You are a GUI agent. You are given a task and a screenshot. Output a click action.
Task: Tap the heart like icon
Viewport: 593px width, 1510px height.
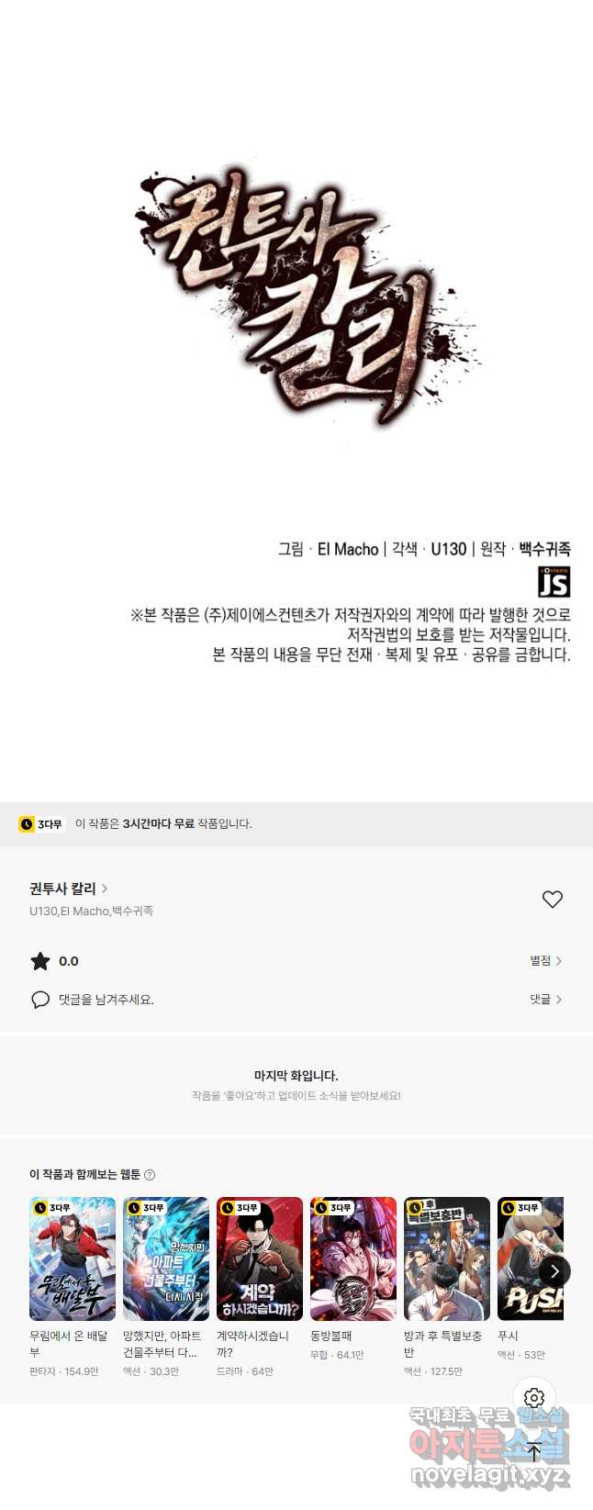click(x=552, y=900)
